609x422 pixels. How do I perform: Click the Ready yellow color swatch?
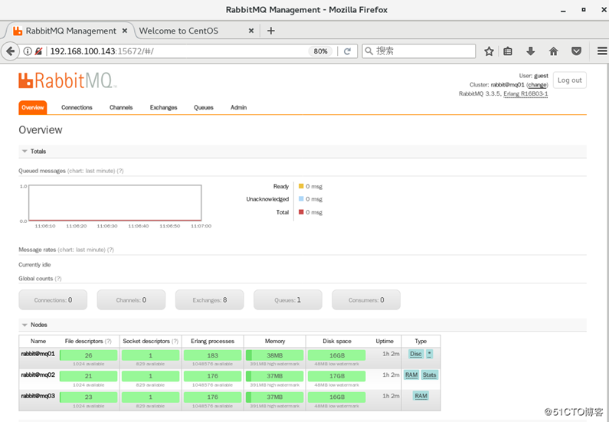click(301, 186)
